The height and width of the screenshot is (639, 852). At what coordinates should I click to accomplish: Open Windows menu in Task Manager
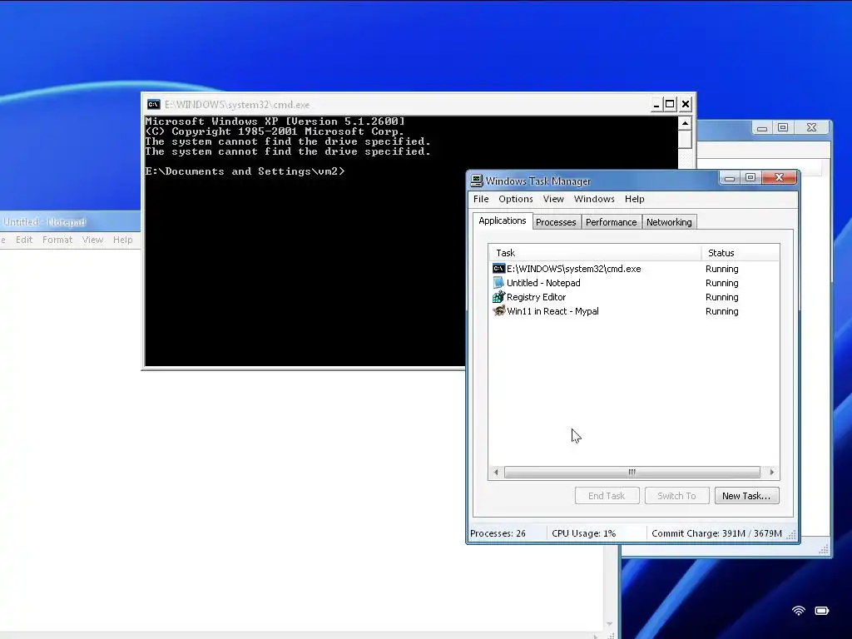(x=594, y=199)
